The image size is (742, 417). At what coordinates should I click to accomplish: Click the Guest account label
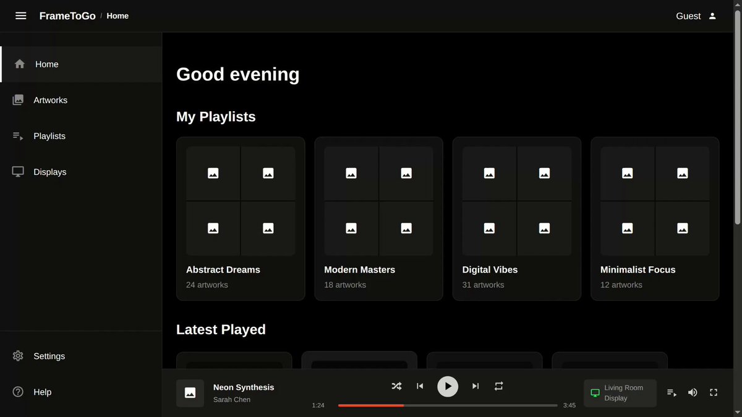click(x=688, y=16)
